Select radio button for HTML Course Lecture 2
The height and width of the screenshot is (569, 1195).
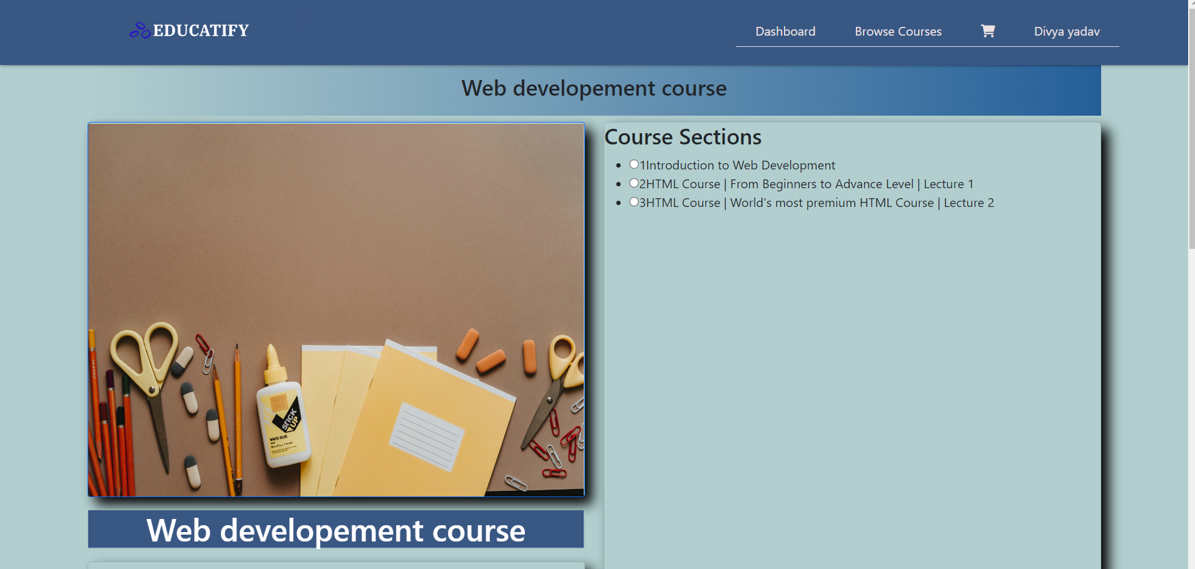(x=634, y=202)
